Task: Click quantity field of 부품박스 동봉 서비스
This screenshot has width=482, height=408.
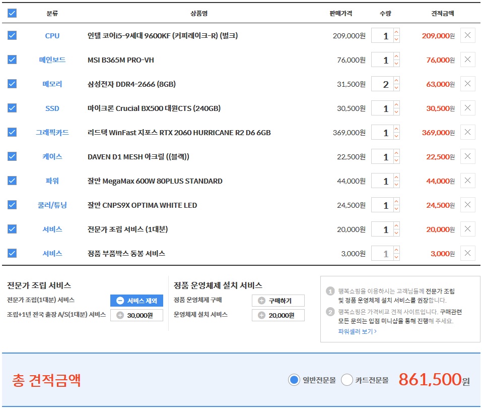Action: [x=382, y=254]
